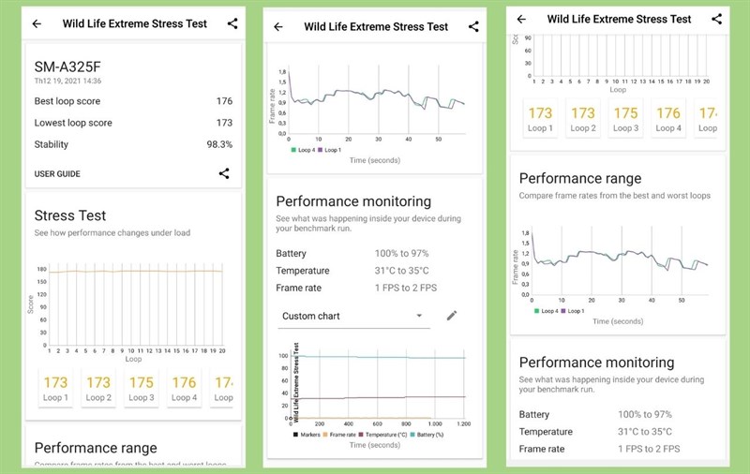Tap Temperature (°C) legend in custom chart
This screenshot has width=750, height=474.
(x=383, y=435)
